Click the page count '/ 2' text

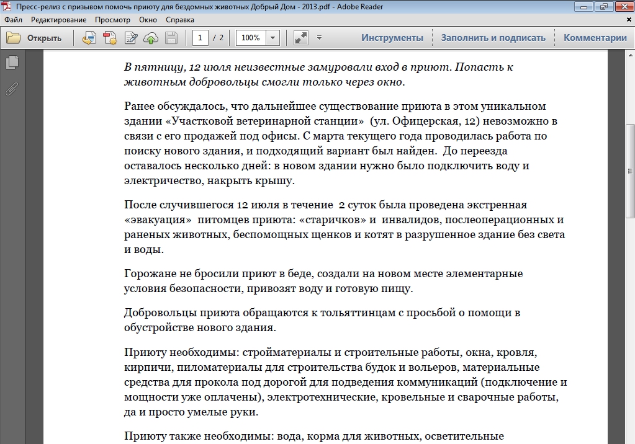[x=218, y=38]
